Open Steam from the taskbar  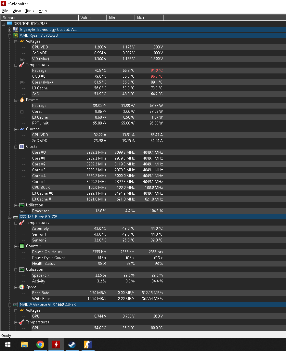[72, 344]
